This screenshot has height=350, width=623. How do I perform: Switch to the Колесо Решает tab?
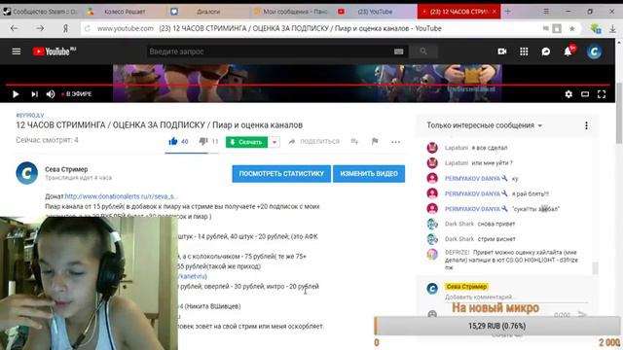coord(125,12)
